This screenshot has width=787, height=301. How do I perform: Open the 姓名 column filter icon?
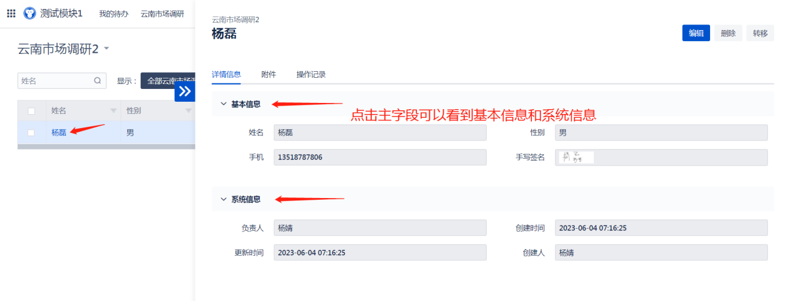[113, 111]
